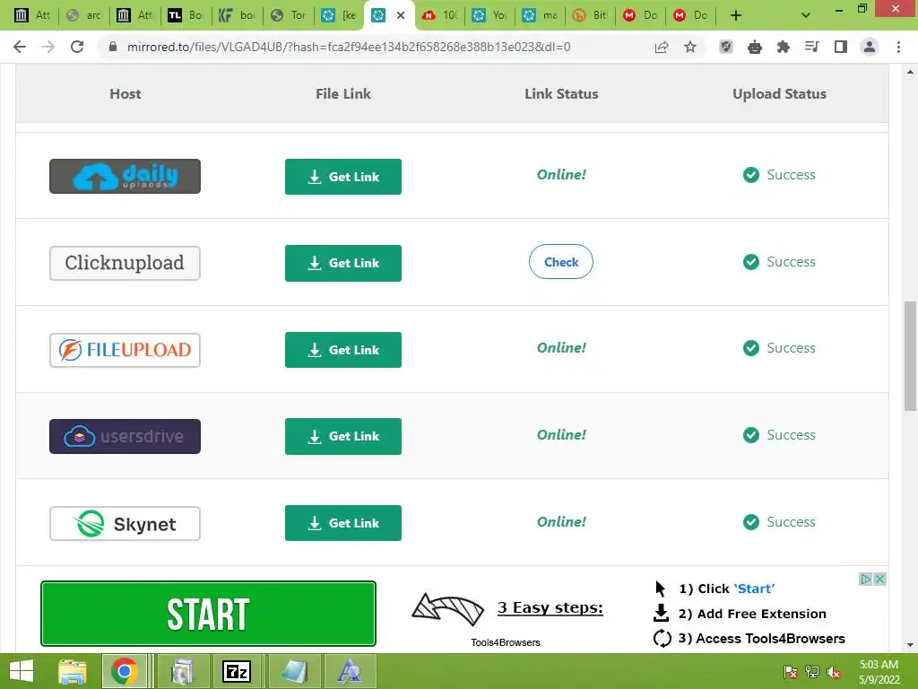Click the scrollbar down arrow
This screenshot has height=689, width=918.
coord(911,644)
